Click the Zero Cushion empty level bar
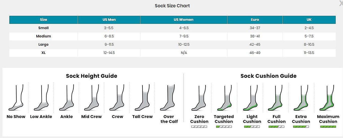 199,127
